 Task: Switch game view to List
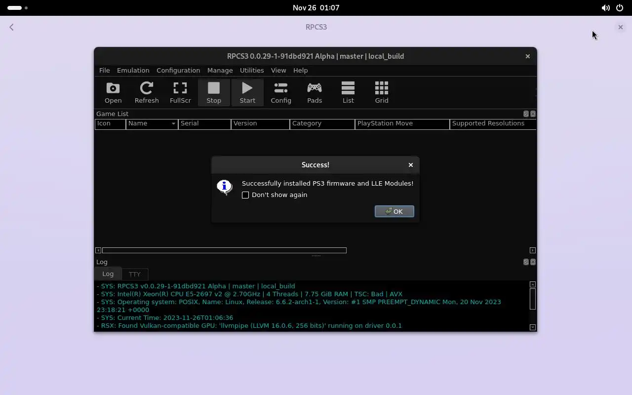(x=348, y=93)
